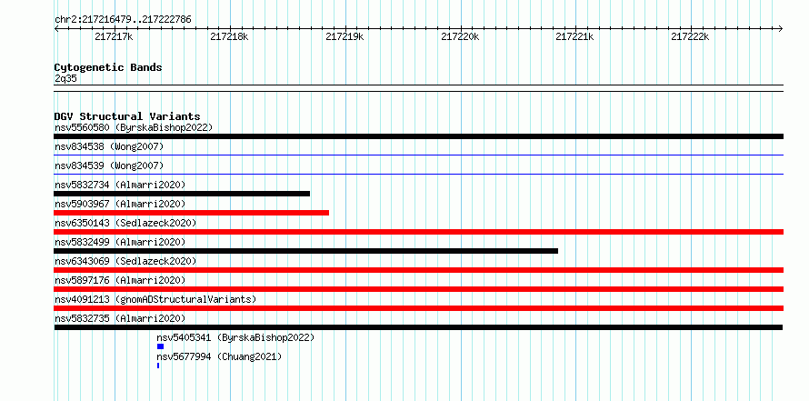Click the thin blue line of nsv834539
This screenshot has width=809, height=401.
point(418,174)
